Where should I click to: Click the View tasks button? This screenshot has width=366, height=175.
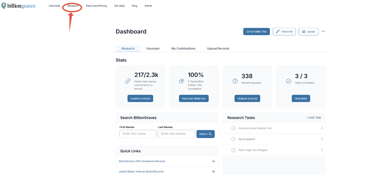tap(301, 99)
